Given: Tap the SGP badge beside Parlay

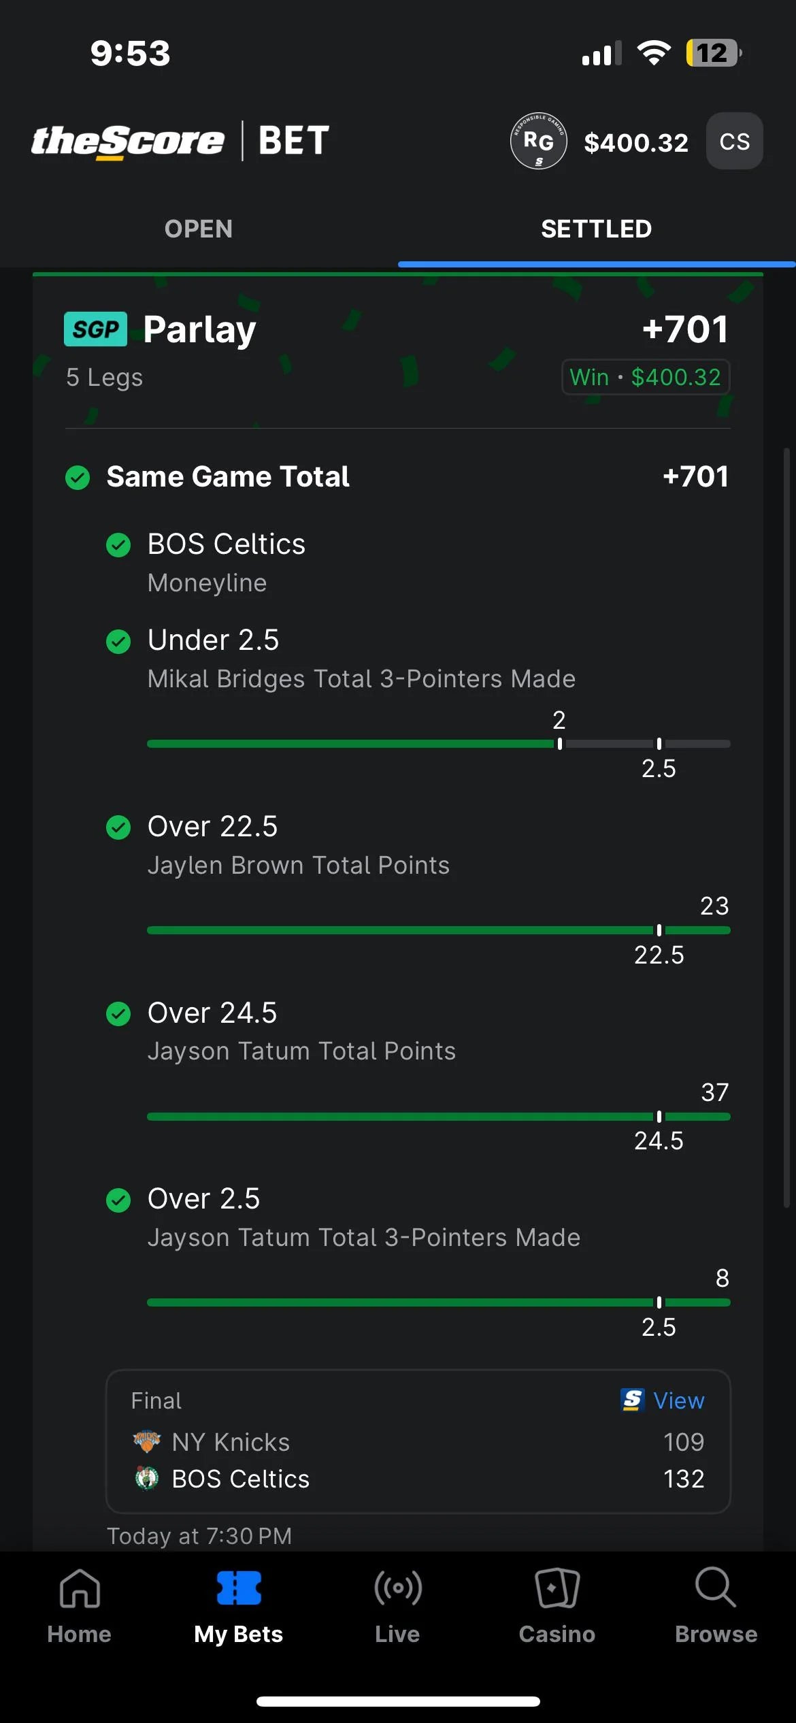Looking at the screenshot, I should (95, 329).
